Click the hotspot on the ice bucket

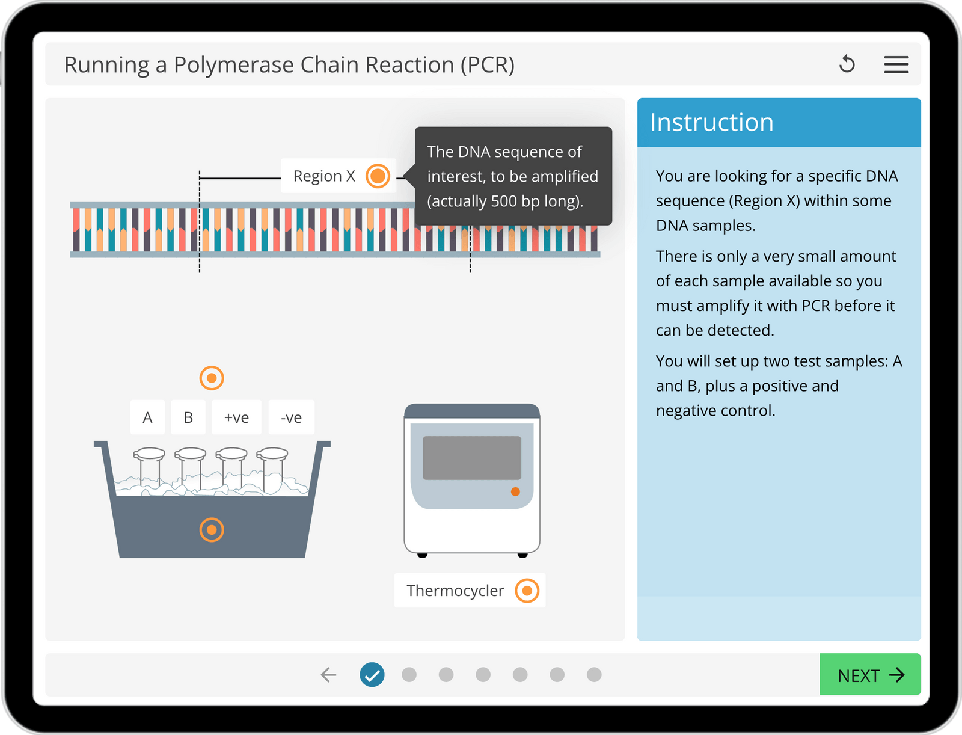(x=212, y=530)
